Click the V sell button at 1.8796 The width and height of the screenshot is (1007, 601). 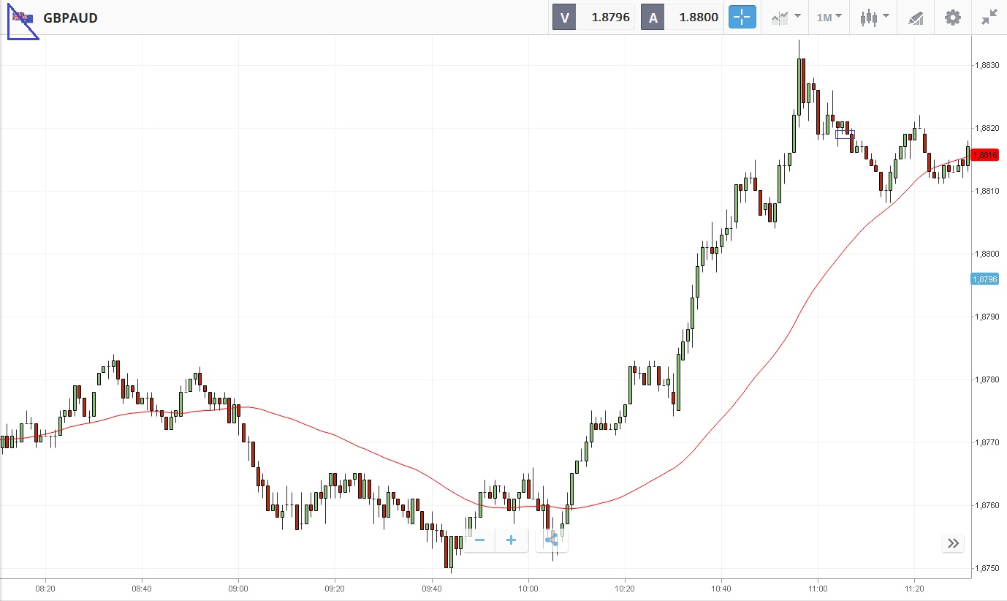[x=564, y=18]
